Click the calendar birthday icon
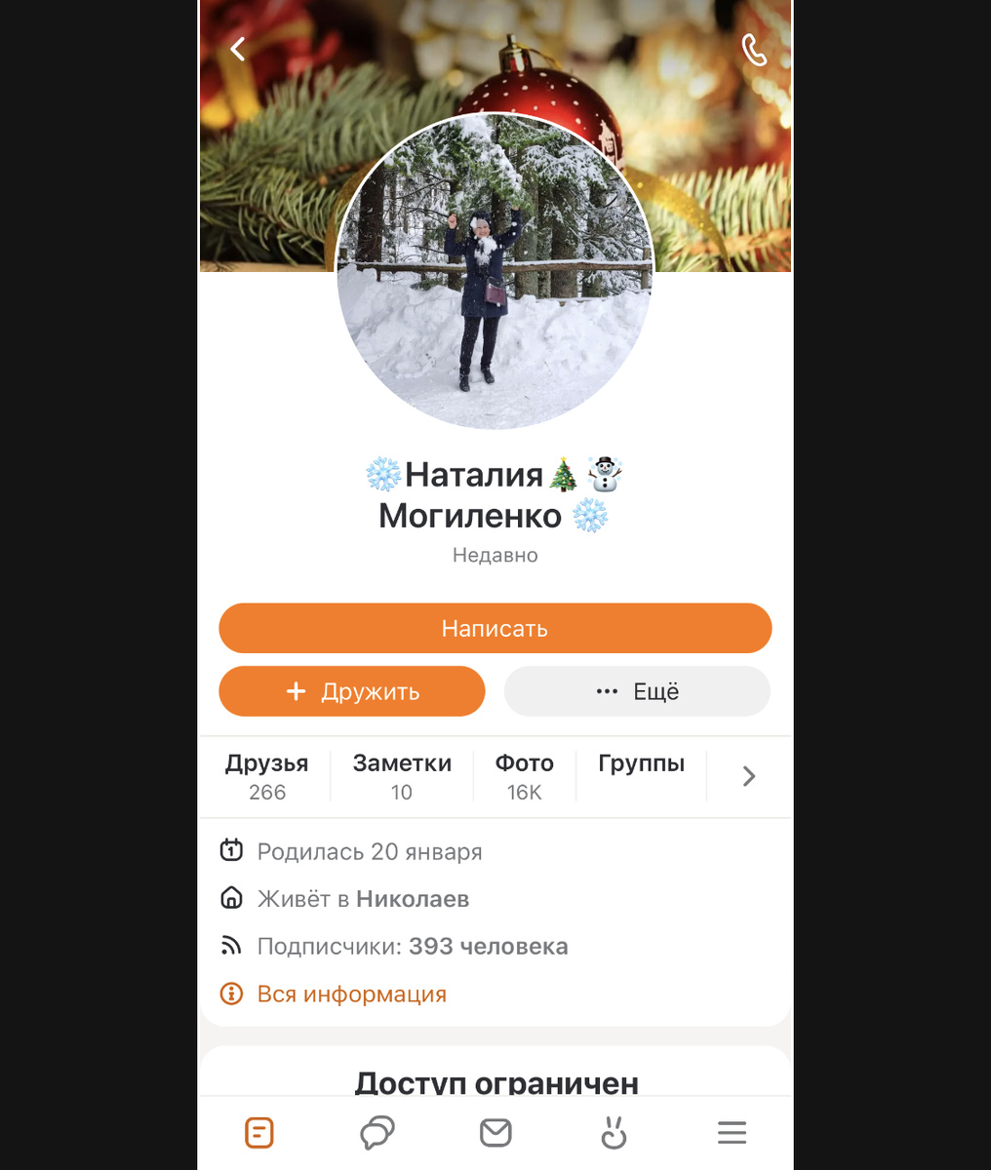Viewport: 991px width, 1170px height. tap(231, 850)
